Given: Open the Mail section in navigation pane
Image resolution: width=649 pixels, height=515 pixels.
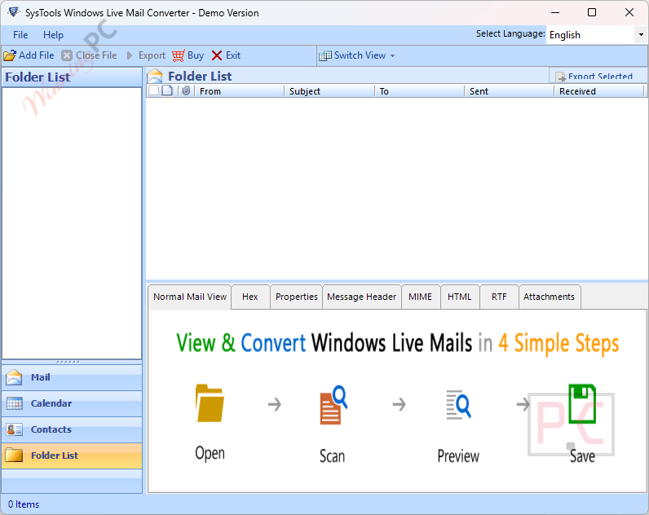Looking at the screenshot, I should pyautogui.click(x=72, y=377).
